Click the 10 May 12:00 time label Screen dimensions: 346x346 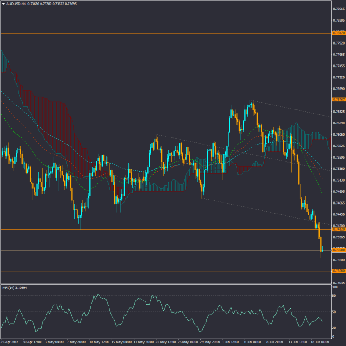click(99, 342)
